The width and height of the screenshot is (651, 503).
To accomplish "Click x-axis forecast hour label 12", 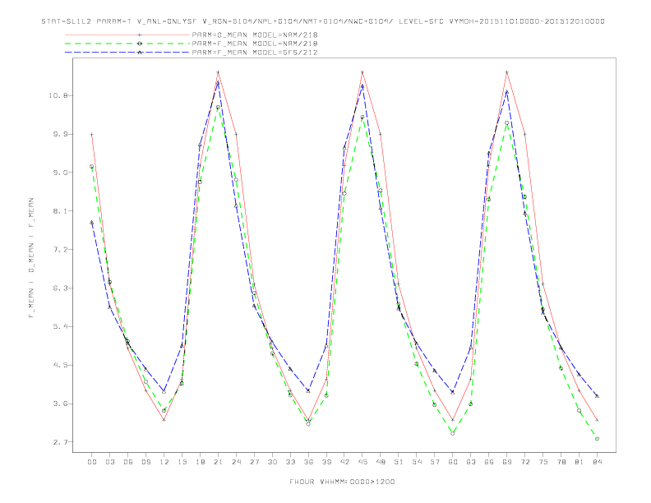I will click(164, 462).
